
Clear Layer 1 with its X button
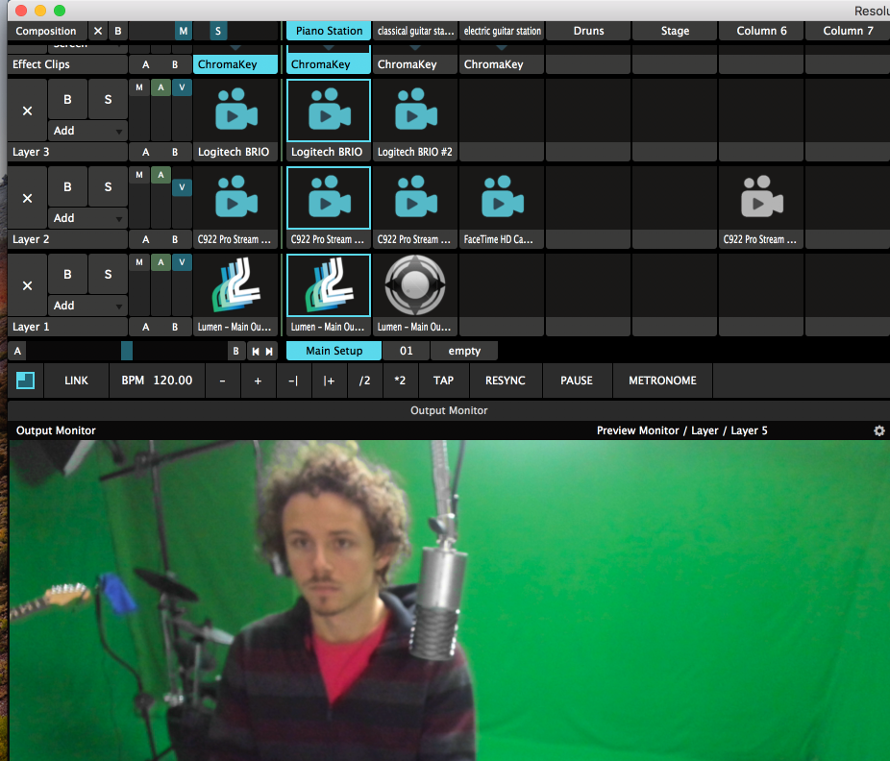point(27,285)
